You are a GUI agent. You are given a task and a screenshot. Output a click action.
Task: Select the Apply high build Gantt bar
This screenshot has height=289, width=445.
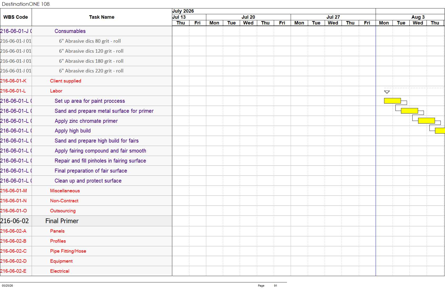coord(440,131)
